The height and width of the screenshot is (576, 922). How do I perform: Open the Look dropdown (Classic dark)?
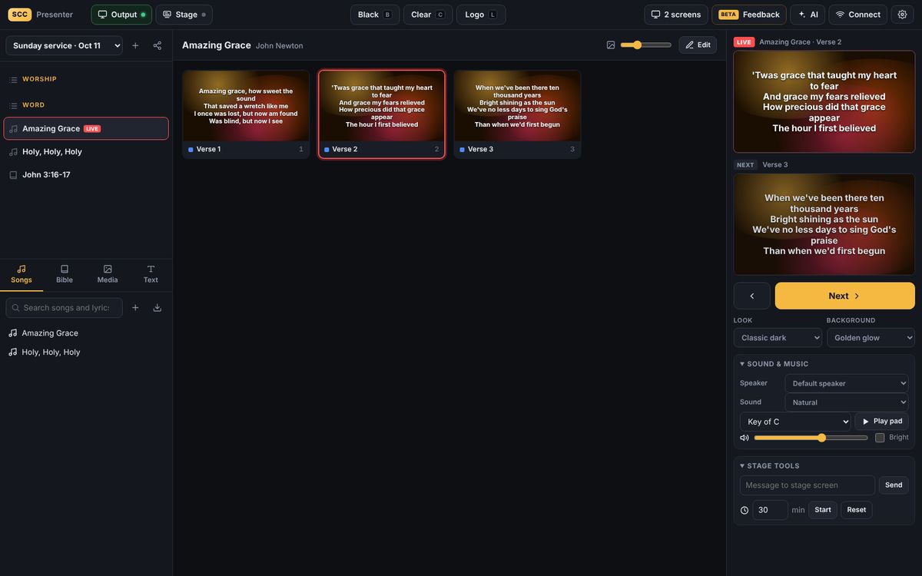click(x=778, y=338)
